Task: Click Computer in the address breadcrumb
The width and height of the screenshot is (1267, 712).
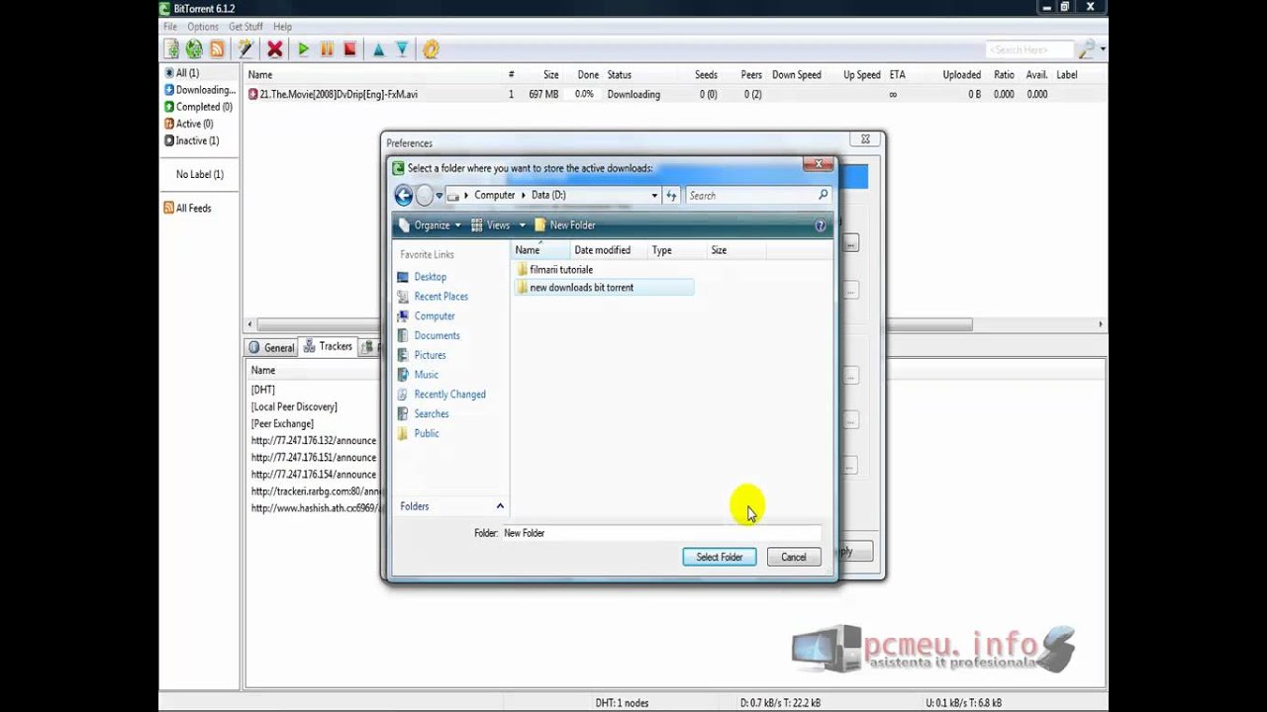Action: [x=494, y=196]
